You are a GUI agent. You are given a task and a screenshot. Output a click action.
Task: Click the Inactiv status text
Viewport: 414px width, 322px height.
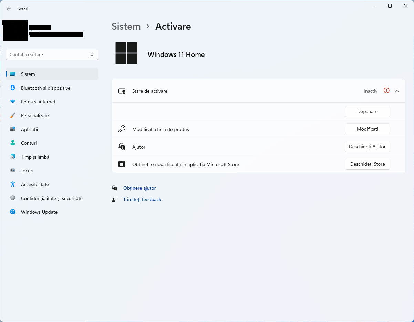(371, 91)
